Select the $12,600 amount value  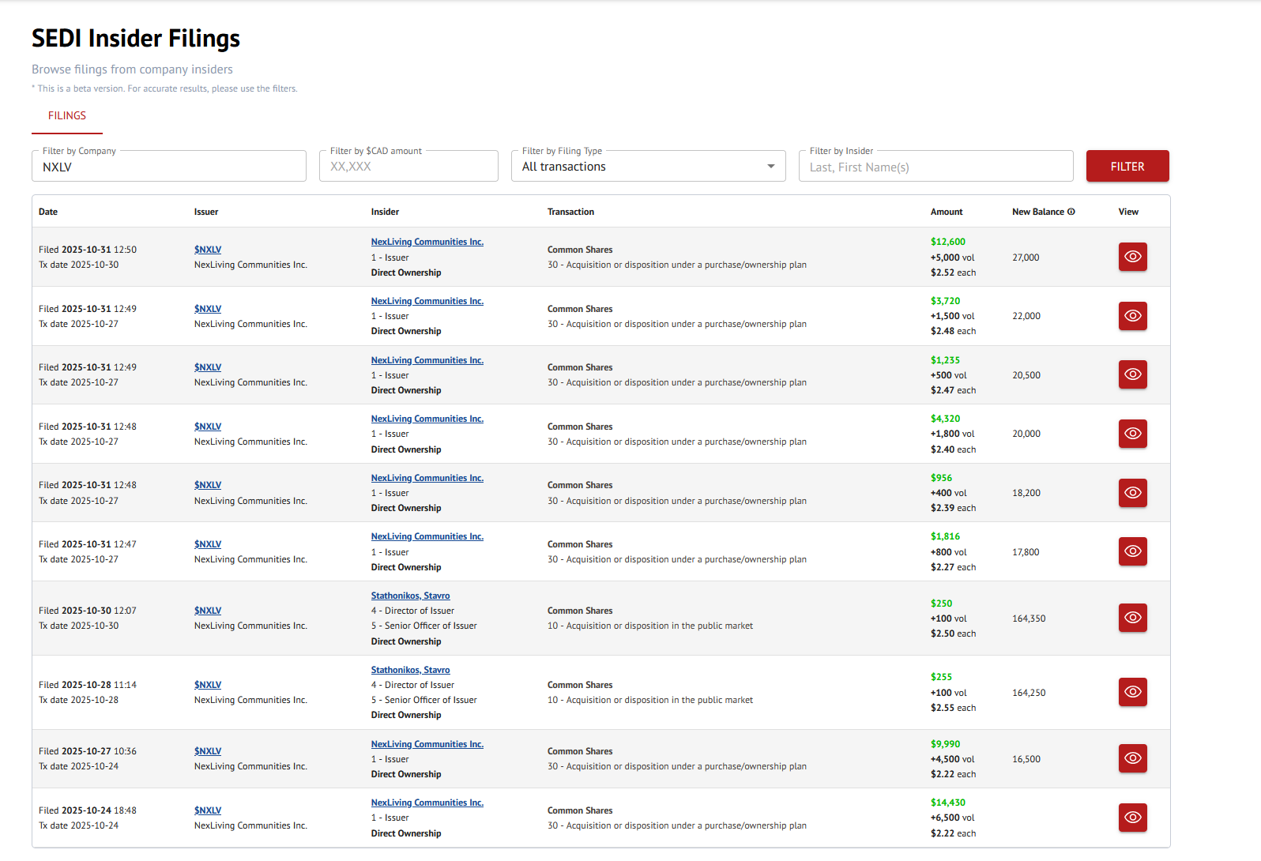(x=948, y=242)
